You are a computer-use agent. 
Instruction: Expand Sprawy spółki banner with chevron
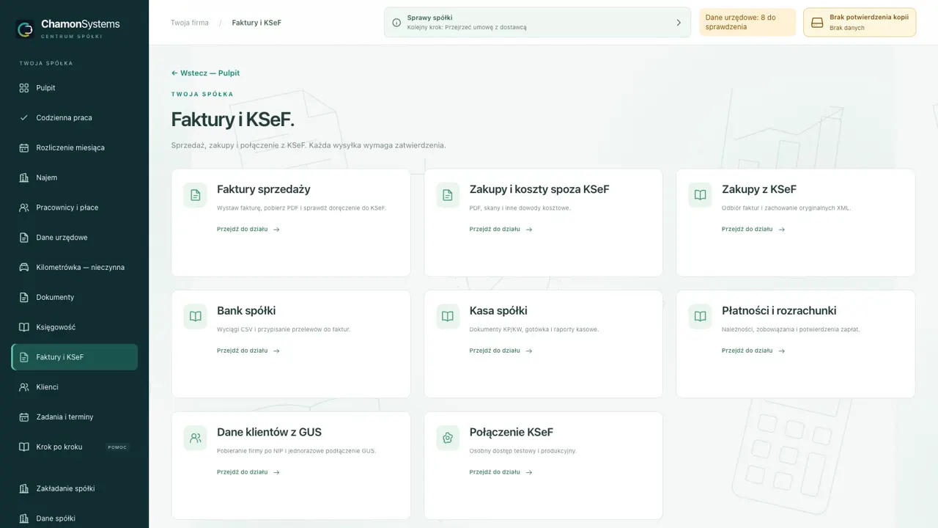coord(678,23)
